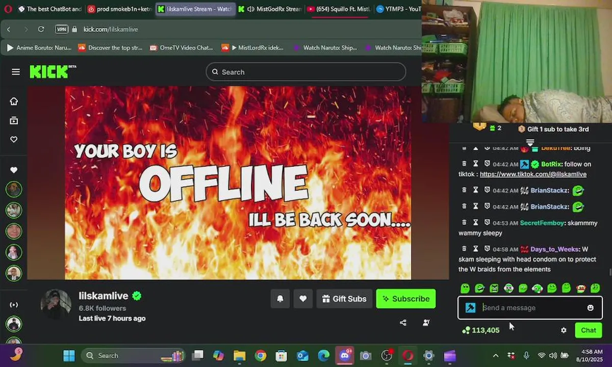
Task: Open the emoji picker in message box
Action: (591, 307)
